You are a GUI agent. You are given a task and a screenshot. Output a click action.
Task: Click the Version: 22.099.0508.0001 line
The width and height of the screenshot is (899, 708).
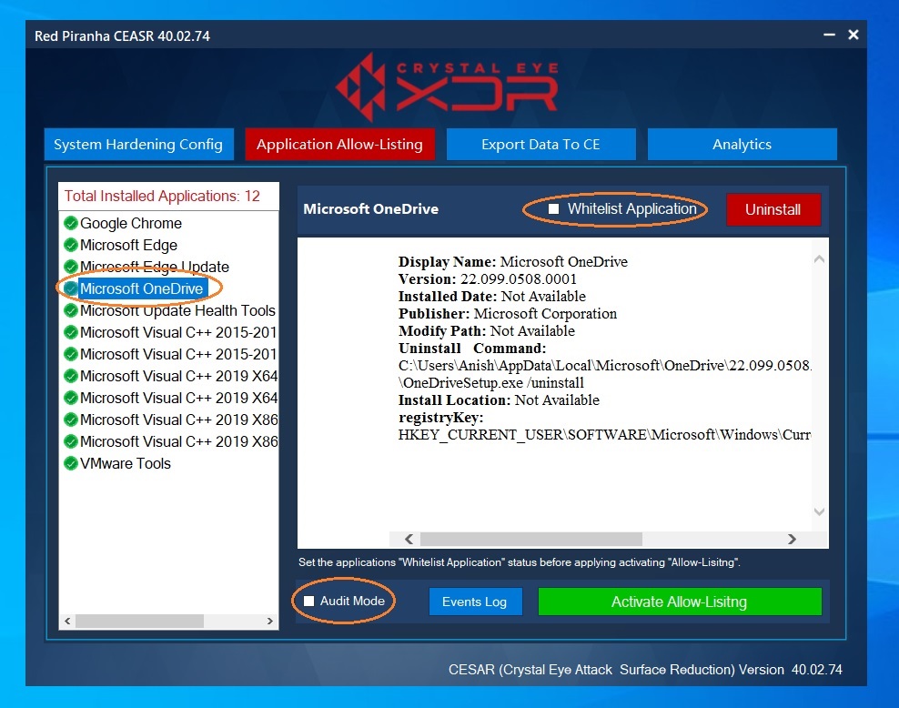click(x=488, y=279)
